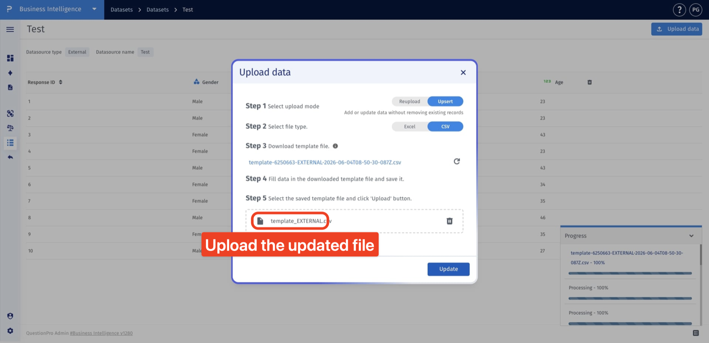Close the Upload data dialog
The width and height of the screenshot is (709, 343).
463,72
